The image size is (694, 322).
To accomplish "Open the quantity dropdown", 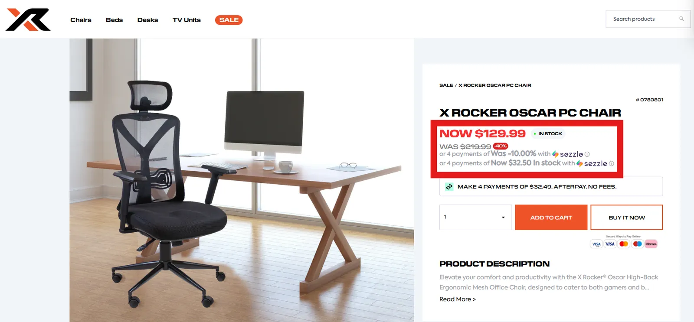I will tap(476, 217).
